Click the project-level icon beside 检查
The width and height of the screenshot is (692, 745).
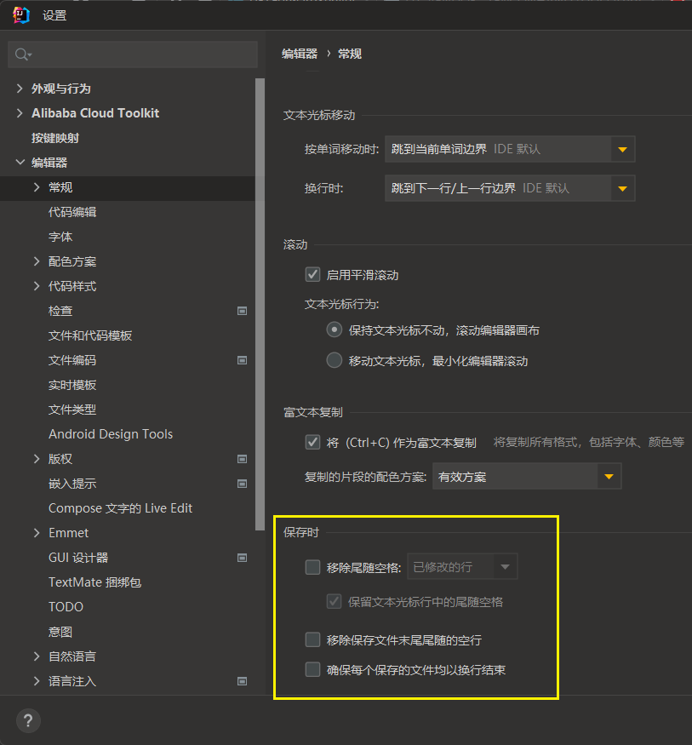coord(242,311)
